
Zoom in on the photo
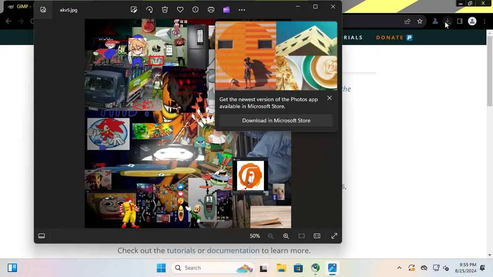[x=286, y=236]
